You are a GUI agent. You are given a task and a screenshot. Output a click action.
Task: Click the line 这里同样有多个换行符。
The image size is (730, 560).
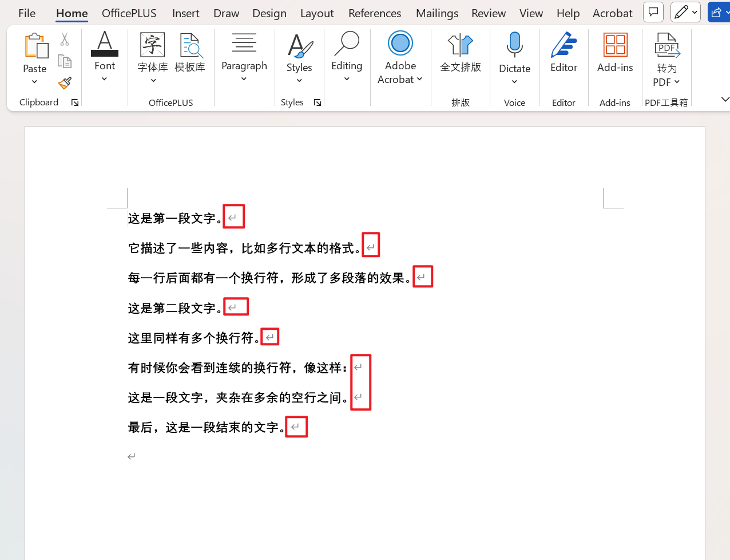pyautogui.click(x=194, y=338)
